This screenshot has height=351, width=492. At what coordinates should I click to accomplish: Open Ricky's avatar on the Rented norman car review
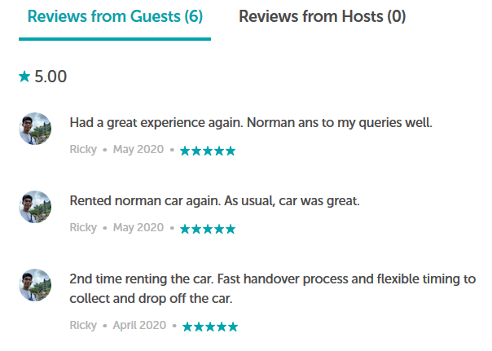pos(35,207)
